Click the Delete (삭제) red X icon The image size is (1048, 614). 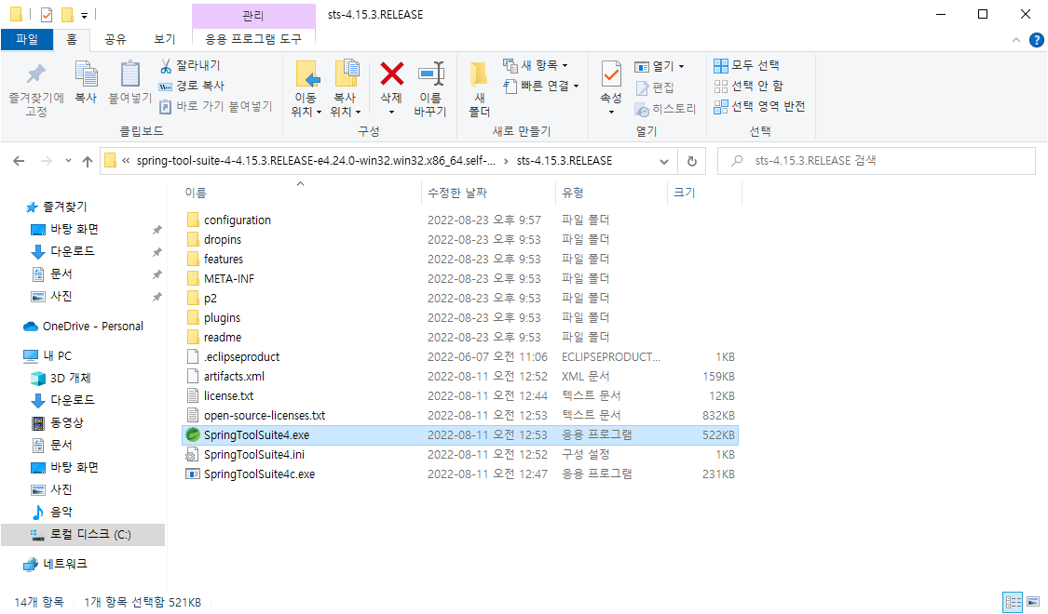coord(391,75)
